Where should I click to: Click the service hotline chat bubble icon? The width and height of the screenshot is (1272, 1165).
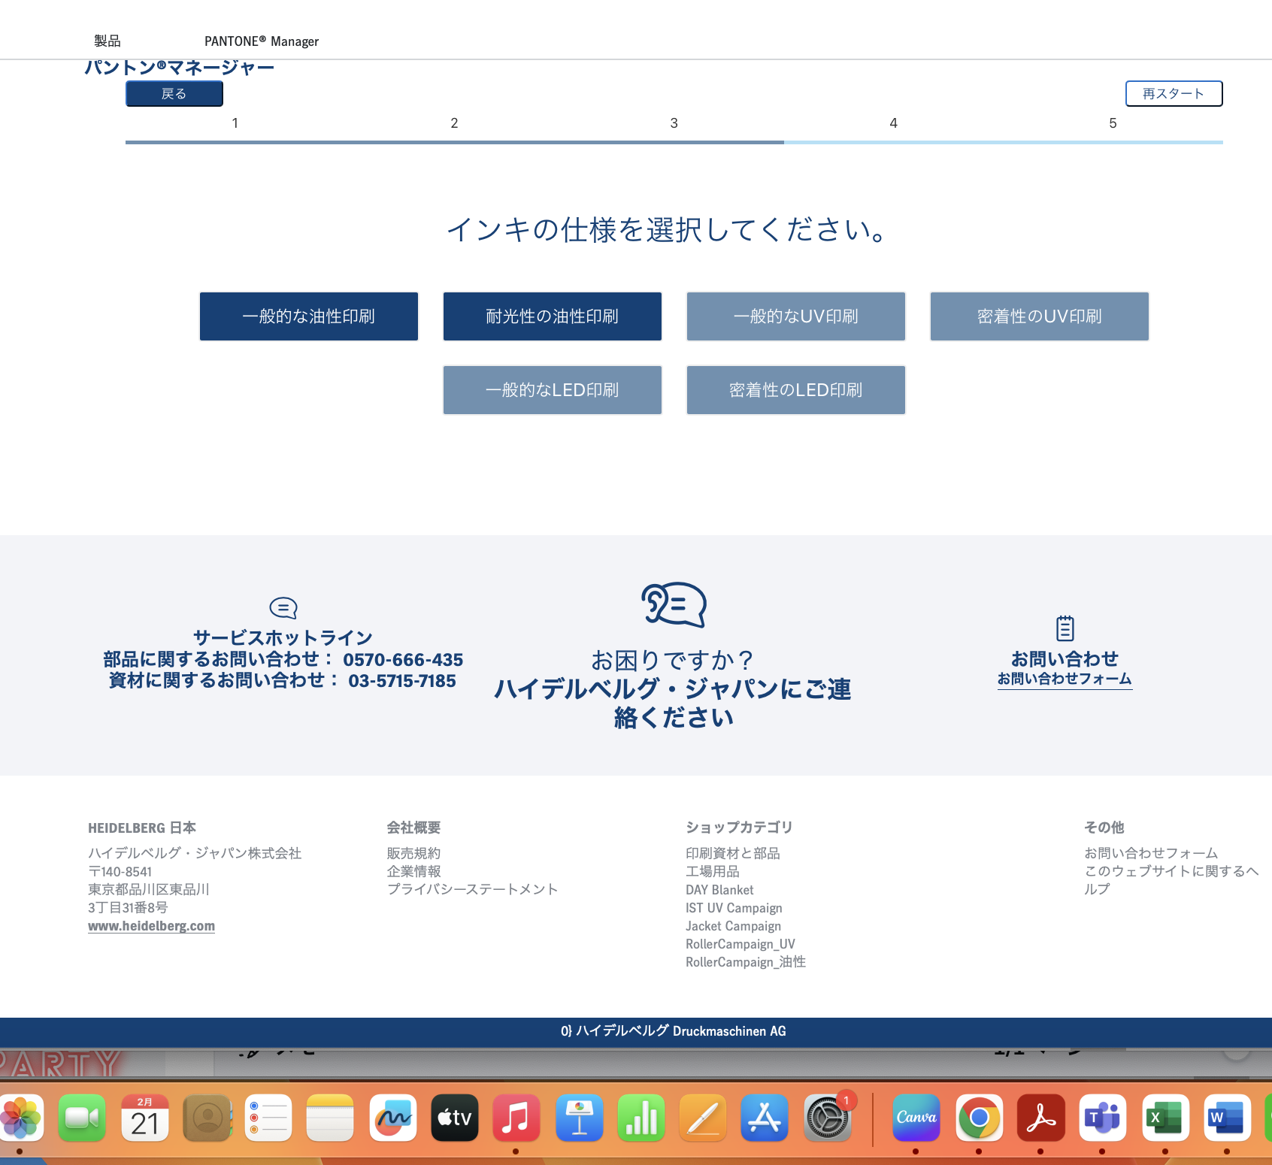coord(283,607)
